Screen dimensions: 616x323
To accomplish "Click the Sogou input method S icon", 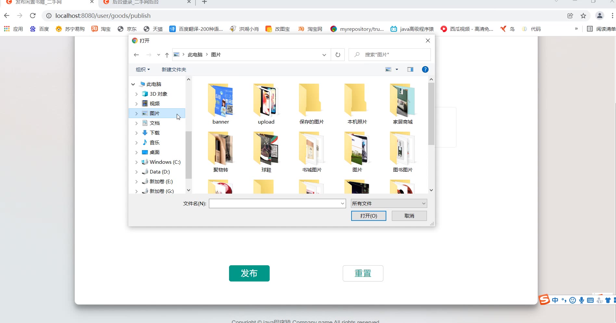I will pyautogui.click(x=544, y=300).
